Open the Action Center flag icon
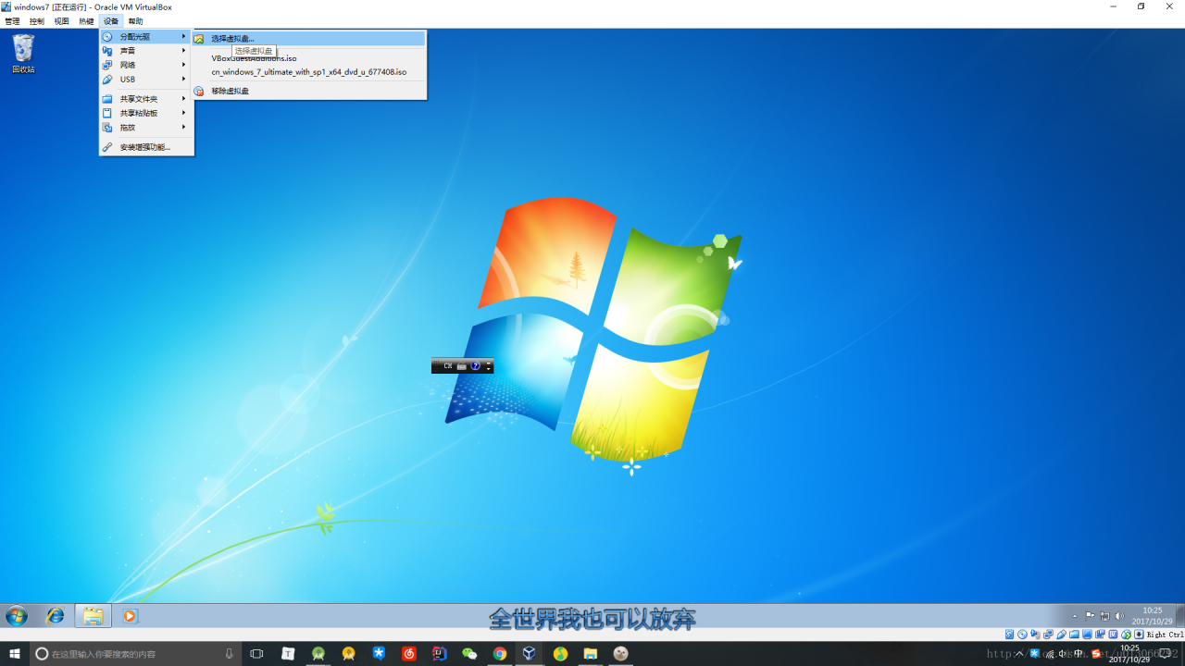Viewport: 1185px width, 666px height. (x=1090, y=616)
